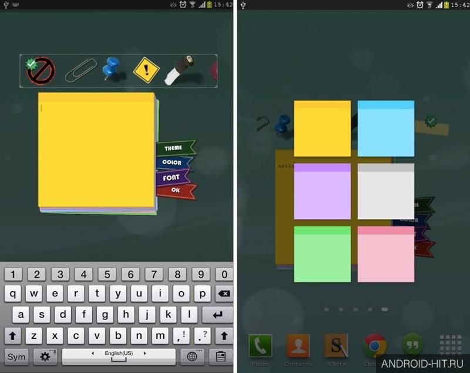The width and height of the screenshot is (470, 373).
Task: Choose the knife decoration
Action: [x=180, y=70]
